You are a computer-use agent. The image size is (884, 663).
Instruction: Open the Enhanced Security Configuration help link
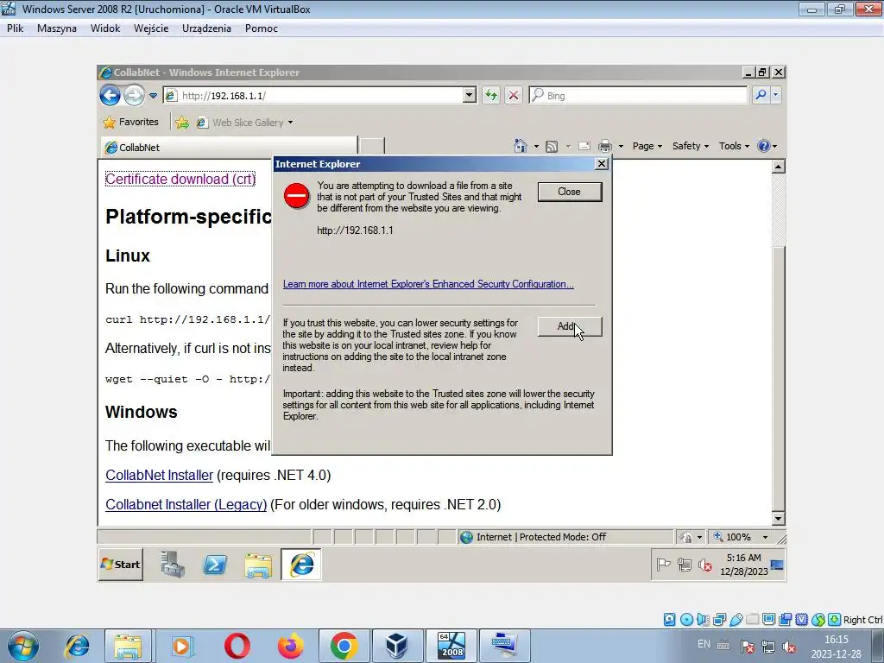pyautogui.click(x=428, y=284)
